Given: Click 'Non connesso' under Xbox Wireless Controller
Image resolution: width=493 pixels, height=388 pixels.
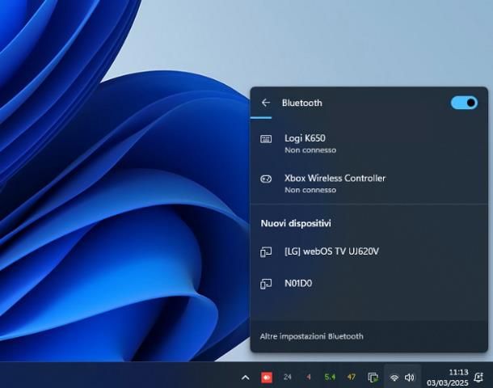Looking at the screenshot, I should (x=310, y=190).
